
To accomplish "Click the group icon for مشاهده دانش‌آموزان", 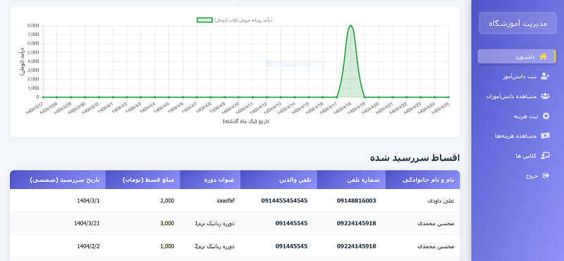I will tap(545, 96).
